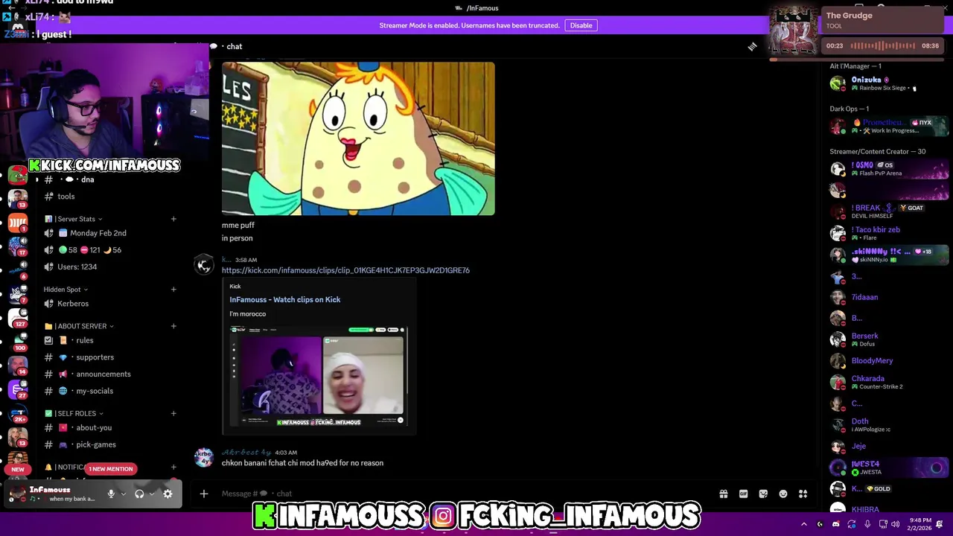Open the notifications bell in taskbar
Screen dimensions: 953x536
pos(940,524)
